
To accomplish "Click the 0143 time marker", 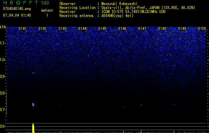I will [62, 29].
